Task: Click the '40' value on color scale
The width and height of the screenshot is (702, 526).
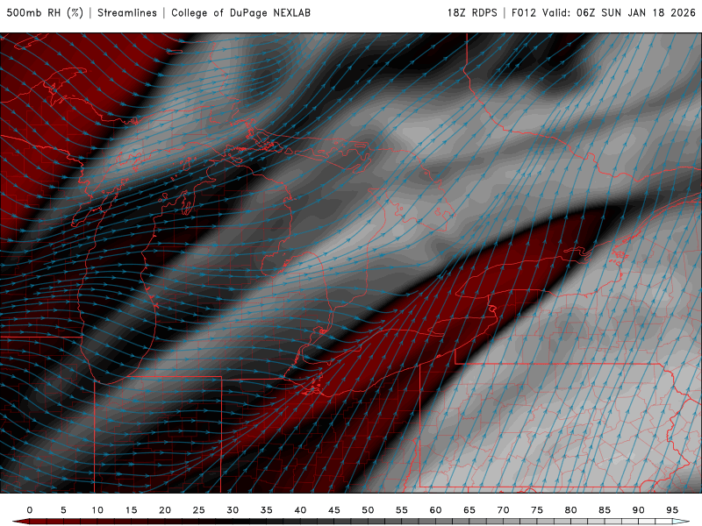Action: coord(300,510)
